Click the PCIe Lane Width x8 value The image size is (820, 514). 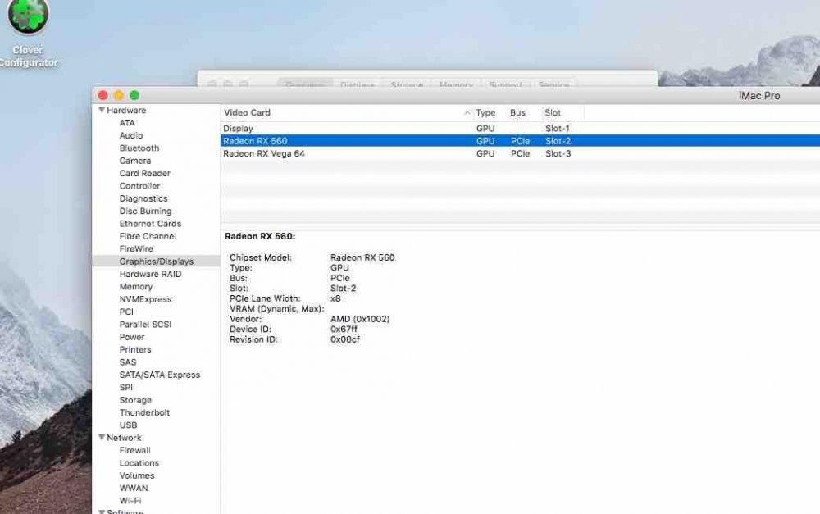click(335, 298)
